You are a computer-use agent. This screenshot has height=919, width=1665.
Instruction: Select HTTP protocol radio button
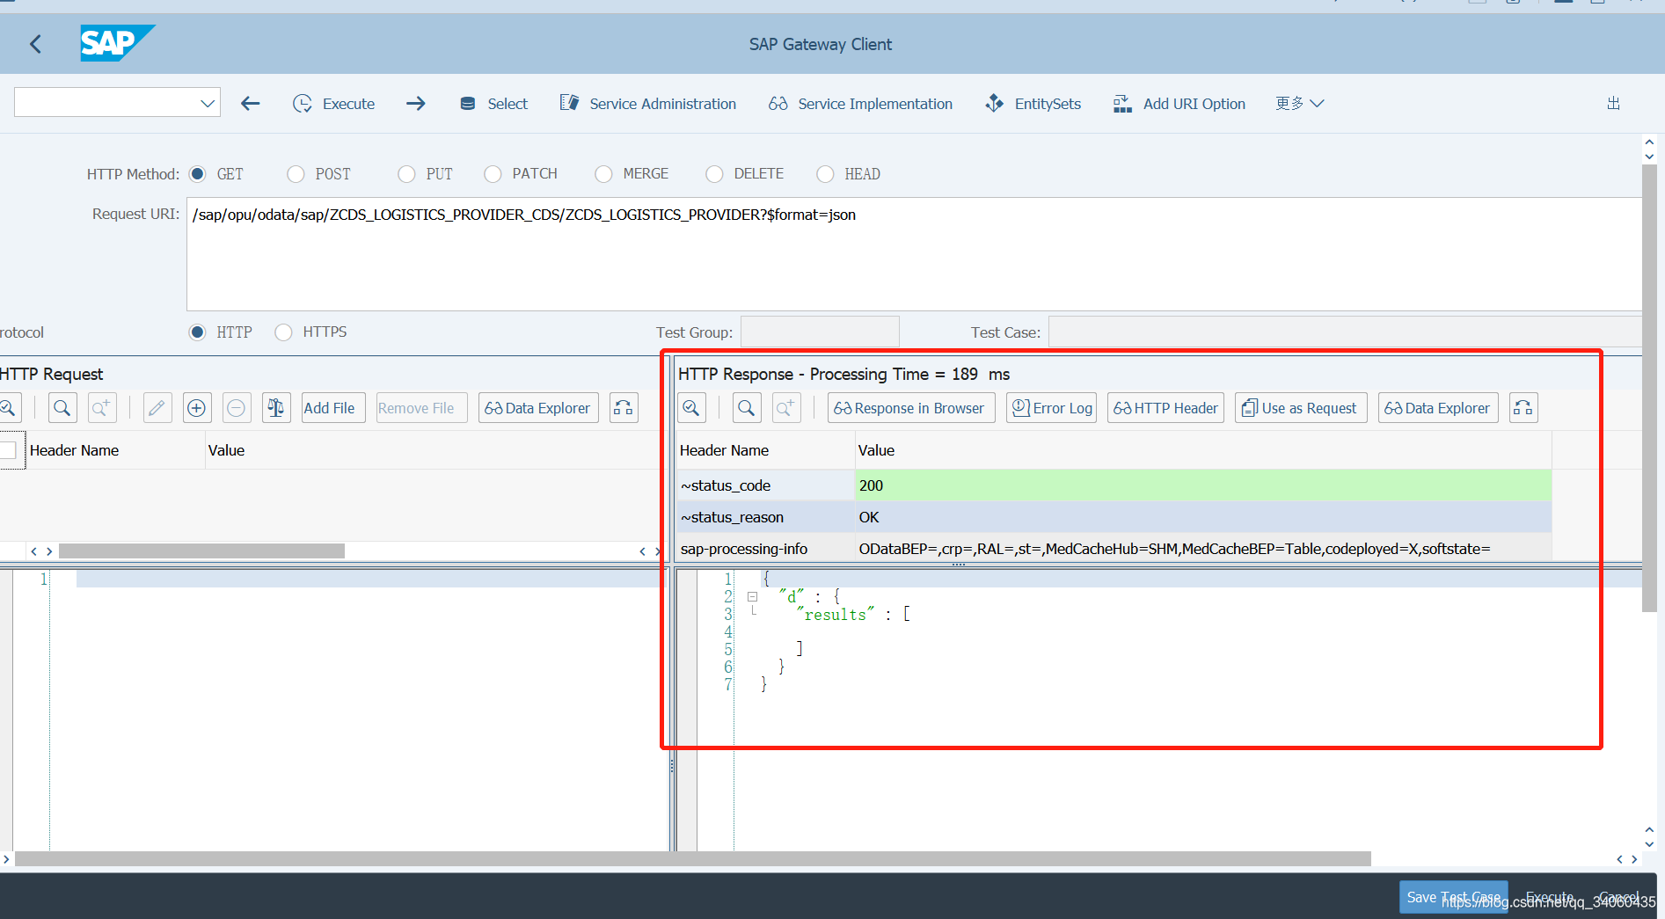(197, 332)
